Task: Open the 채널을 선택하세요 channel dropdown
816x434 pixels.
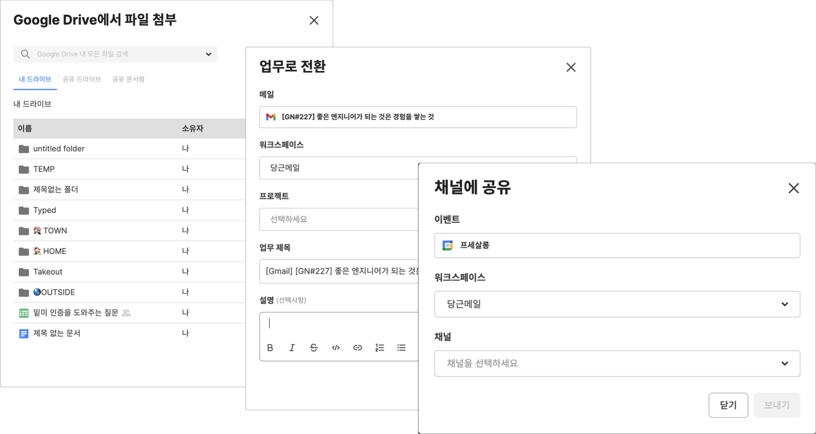Action: coord(617,363)
